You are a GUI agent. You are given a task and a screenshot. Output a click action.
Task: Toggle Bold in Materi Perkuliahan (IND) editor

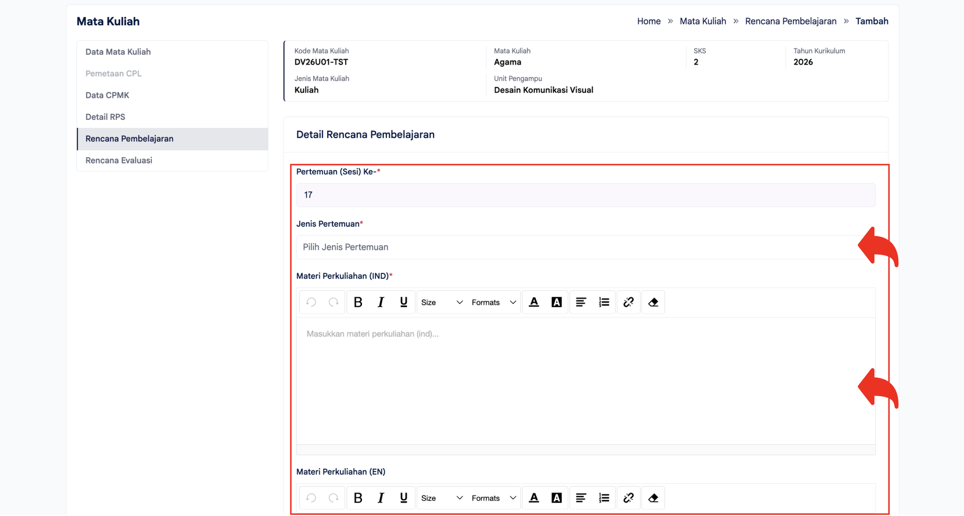[358, 302]
